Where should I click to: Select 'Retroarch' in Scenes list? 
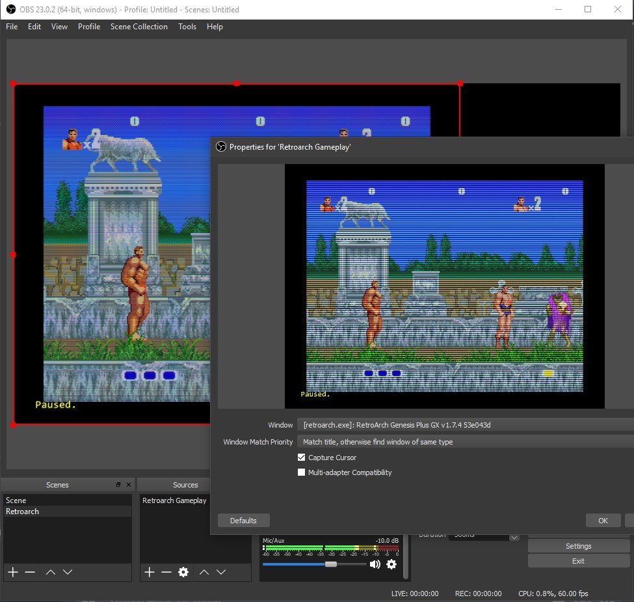point(67,512)
